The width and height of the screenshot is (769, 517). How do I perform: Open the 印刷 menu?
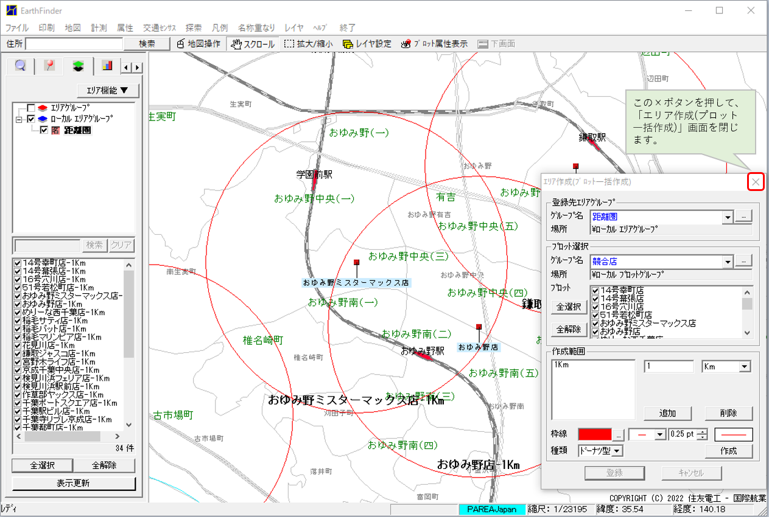point(47,28)
